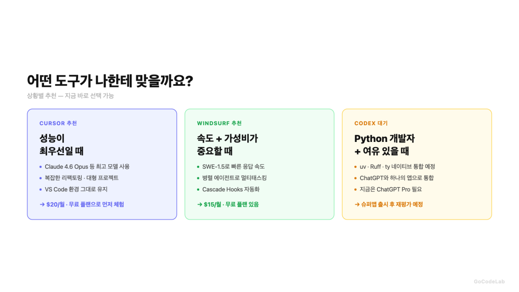Select the "CURSOR 추천" card label
Screen dimensions: 519x292
click(58, 123)
